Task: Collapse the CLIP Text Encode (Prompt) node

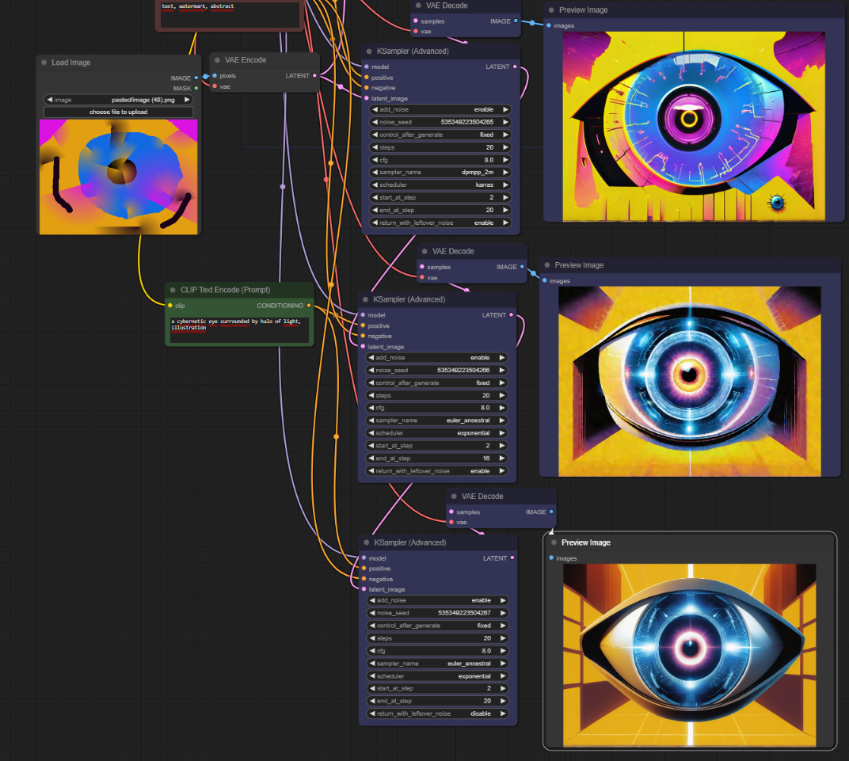Action: pyautogui.click(x=173, y=290)
